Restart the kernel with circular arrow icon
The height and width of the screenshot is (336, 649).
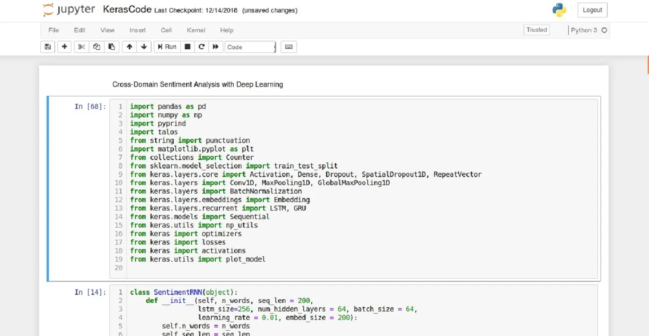tap(202, 47)
